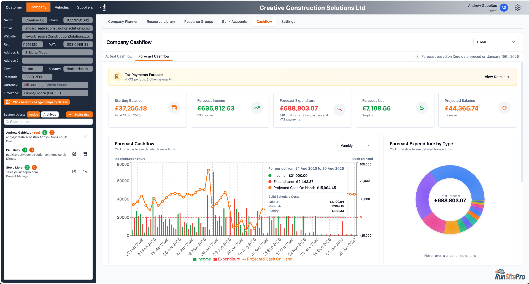Screen dimensions: 529x284
Task: Edit Steve More user record
Action: [74, 172]
